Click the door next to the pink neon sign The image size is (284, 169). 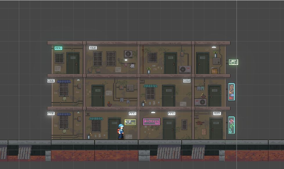tap(169, 128)
